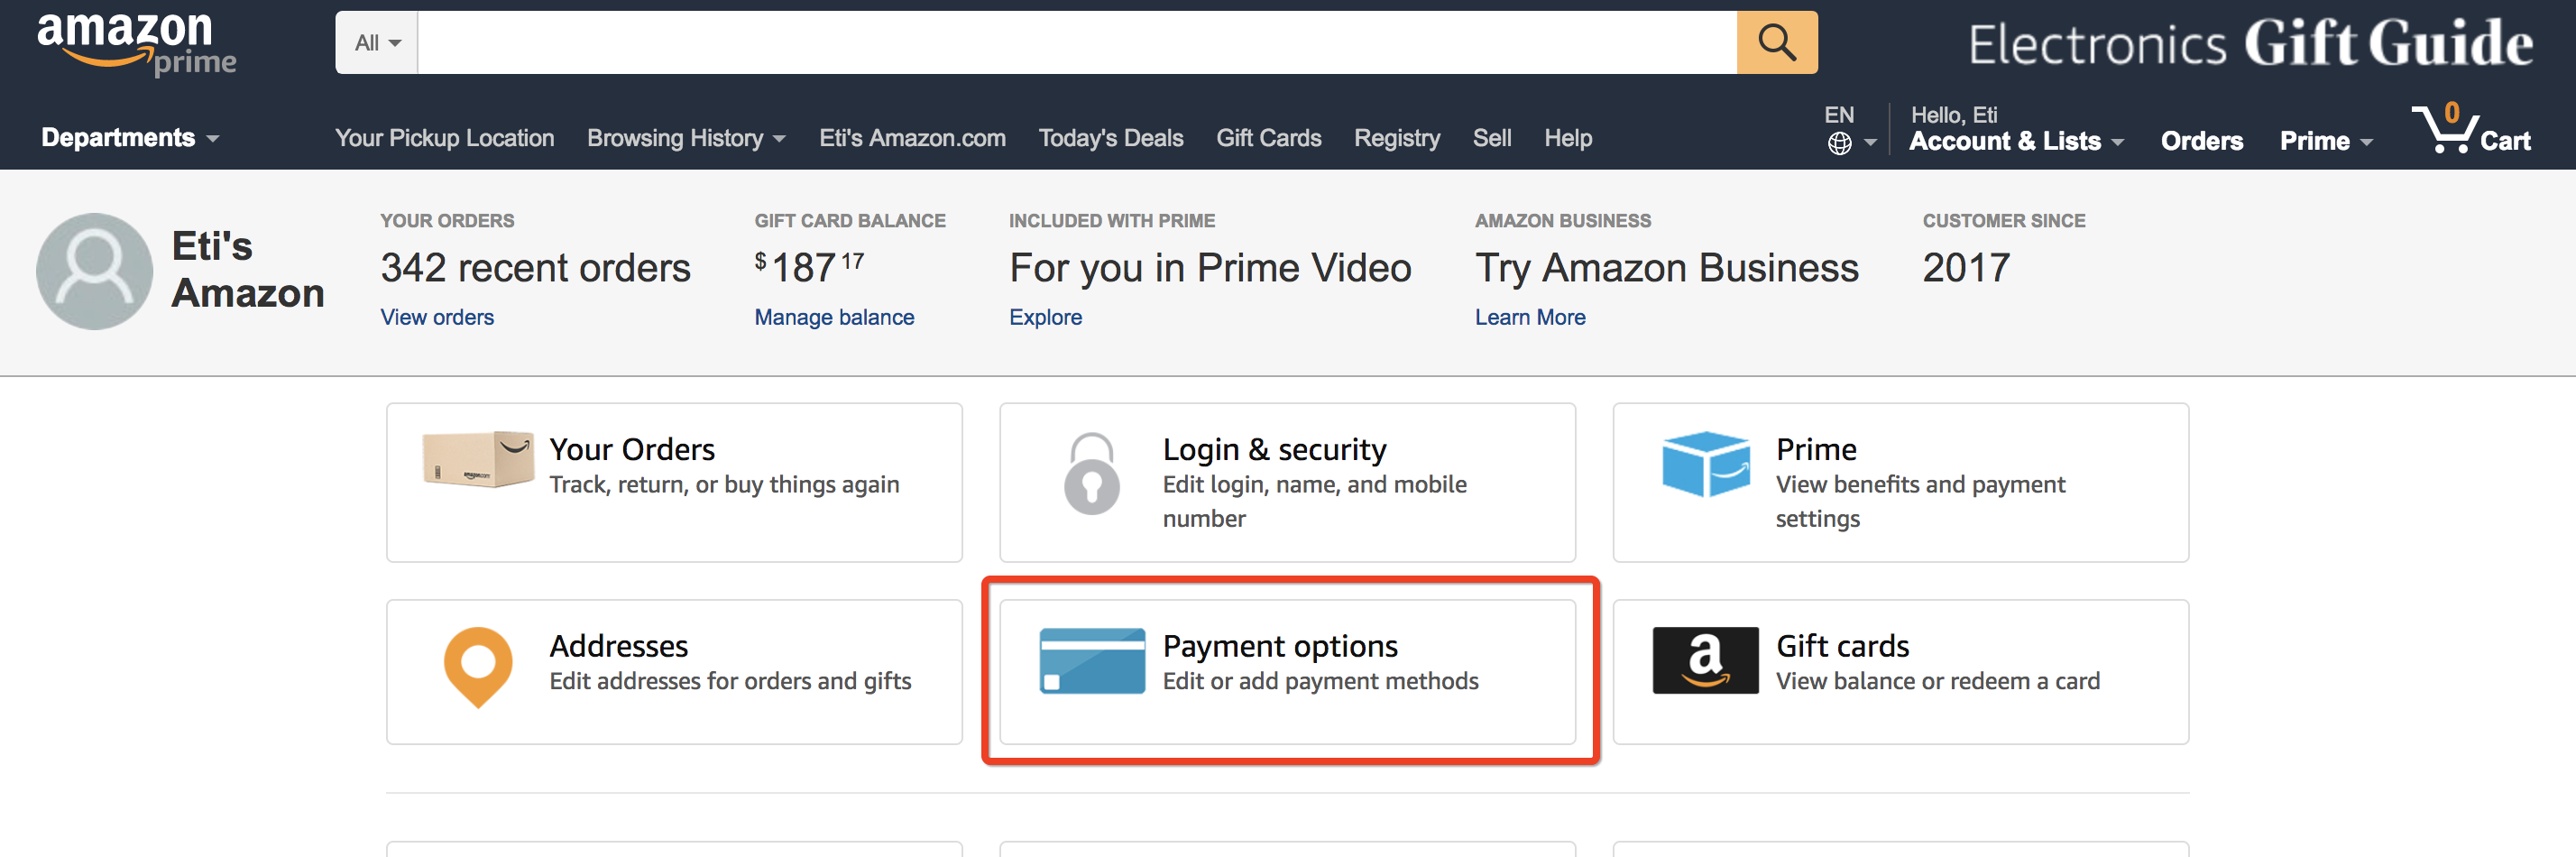The image size is (2576, 857).
Task: Open the Login & security padlock card
Action: pyautogui.click(x=1287, y=482)
